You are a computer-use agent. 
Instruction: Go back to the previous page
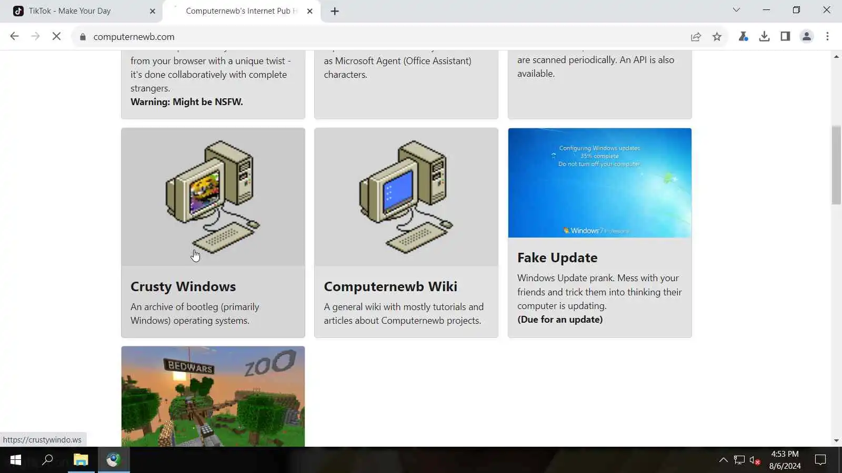[14, 36]
